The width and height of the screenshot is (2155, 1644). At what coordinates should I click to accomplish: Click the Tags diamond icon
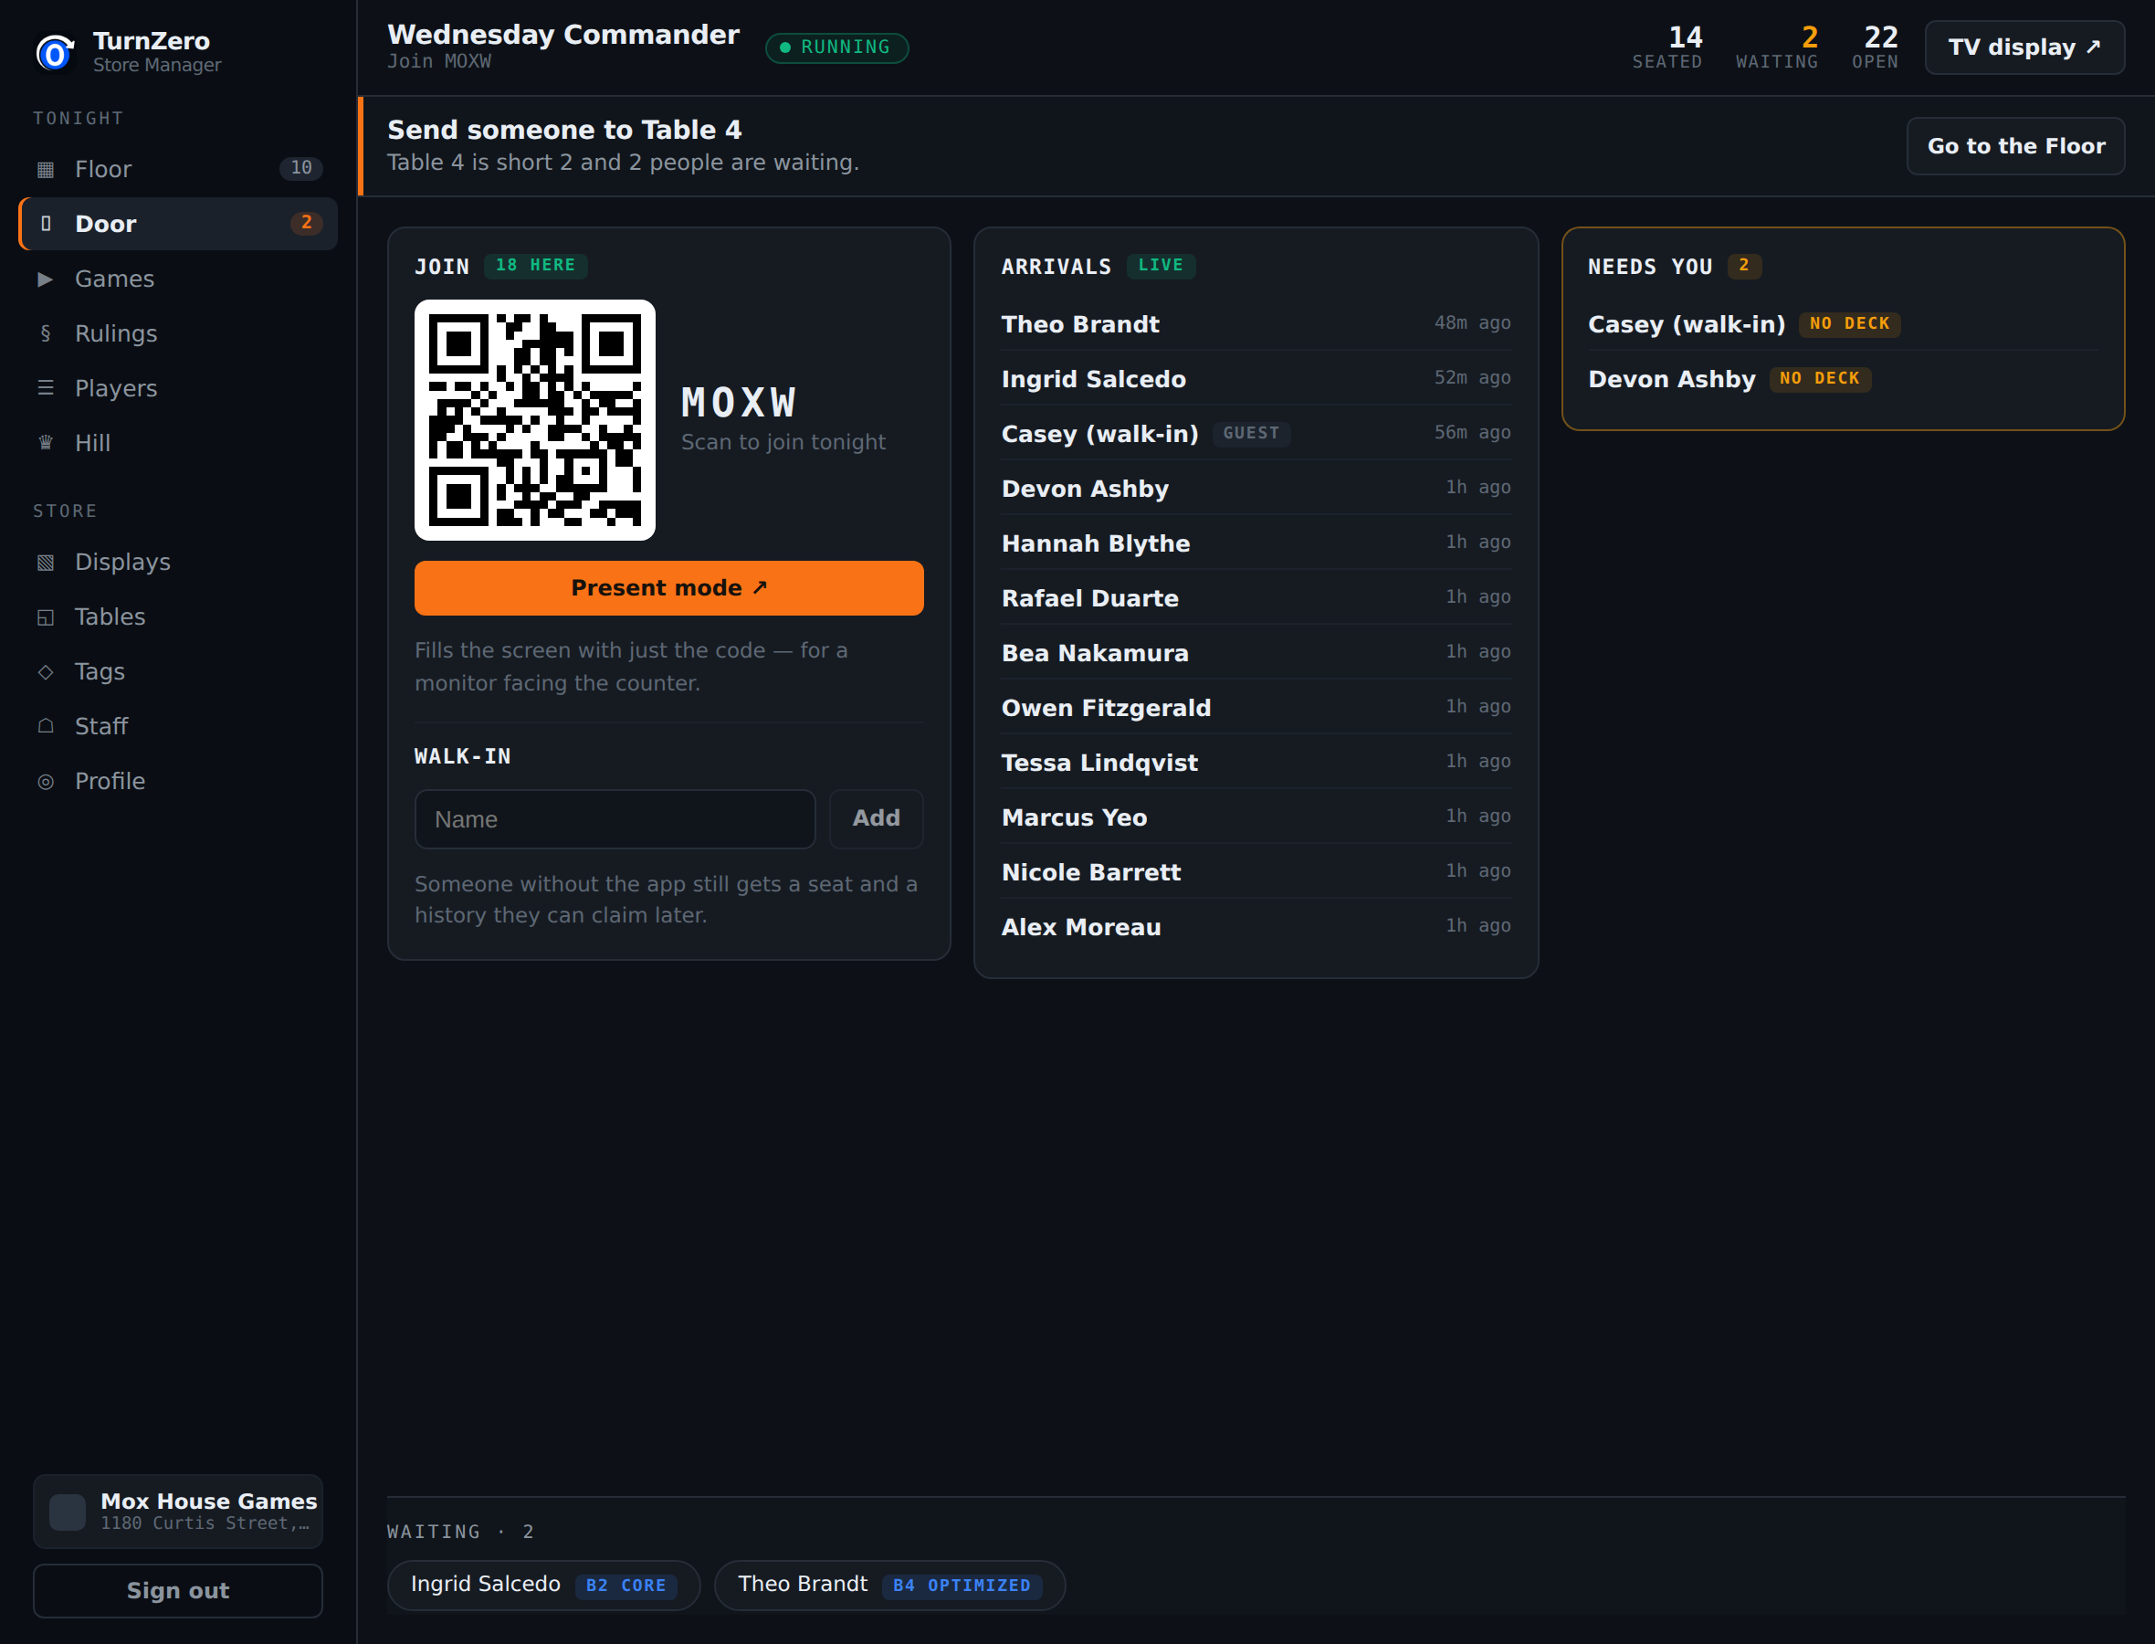(x=45, y=672)
